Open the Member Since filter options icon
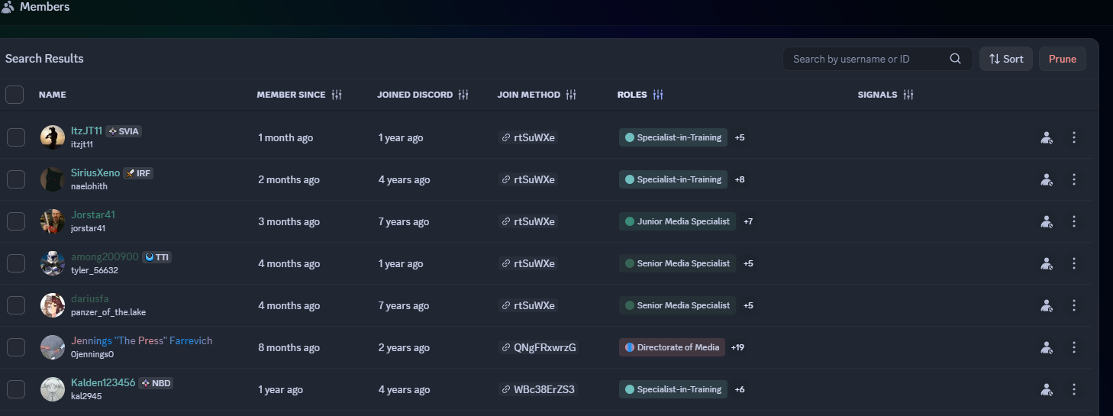 tap(337, 95)
